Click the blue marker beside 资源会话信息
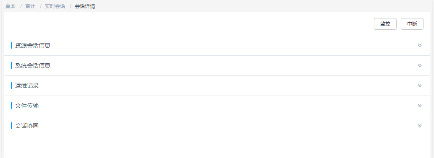This screenshot has height=158, width=434. [12, 45]
